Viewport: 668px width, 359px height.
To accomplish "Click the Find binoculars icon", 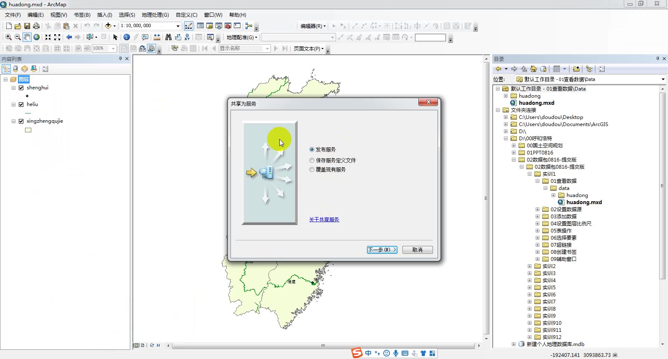I will pyautogui.click(x=169, y=37).
